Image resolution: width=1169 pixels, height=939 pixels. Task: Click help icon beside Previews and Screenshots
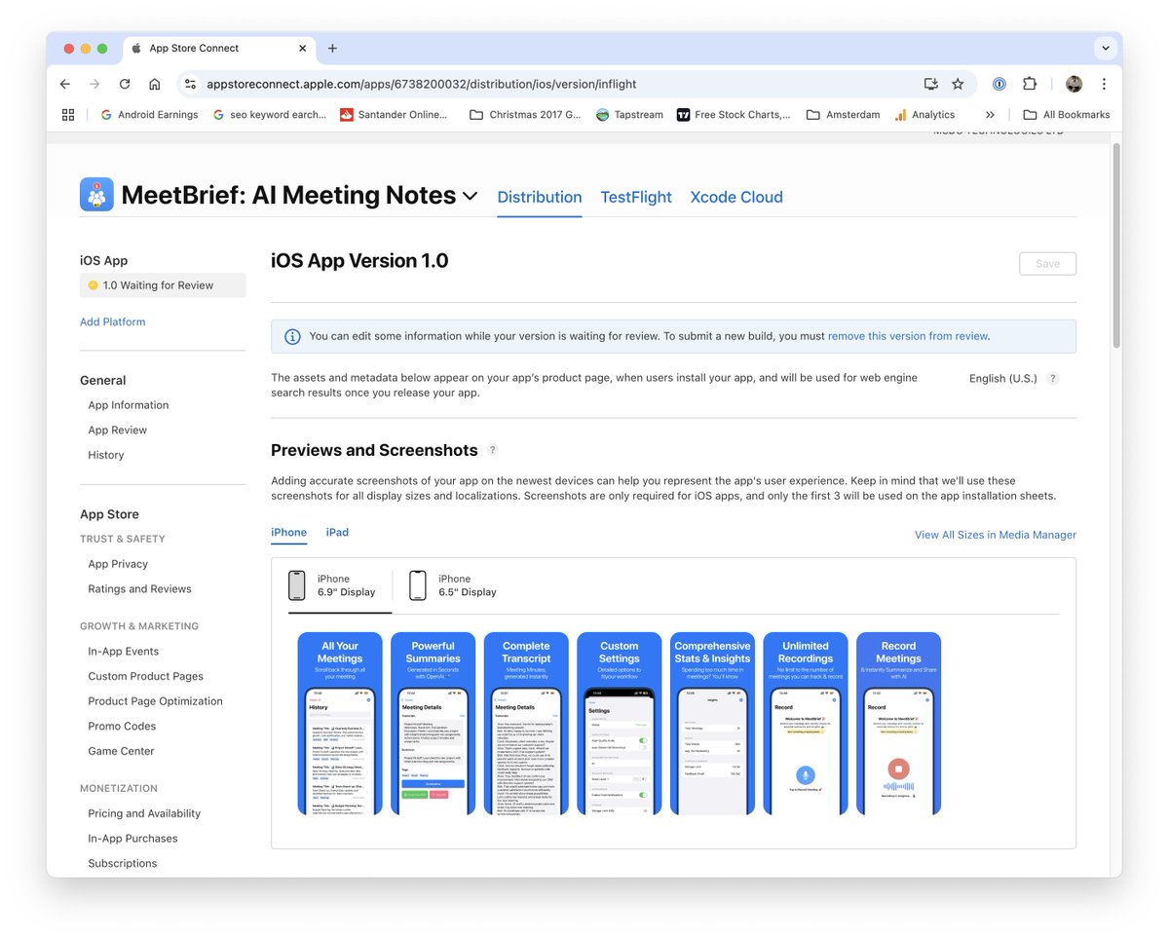[492, 450]
